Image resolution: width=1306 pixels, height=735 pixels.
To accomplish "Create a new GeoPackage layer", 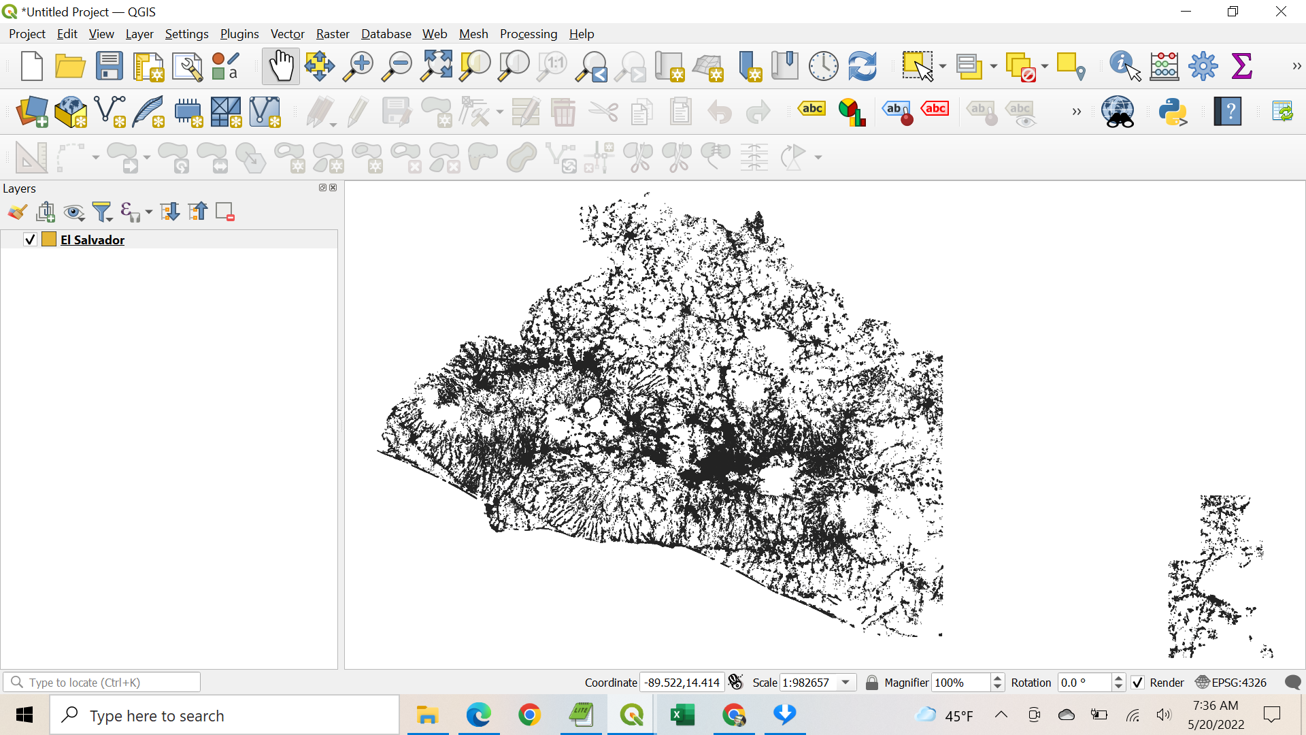I will click(x=71, y=112).
